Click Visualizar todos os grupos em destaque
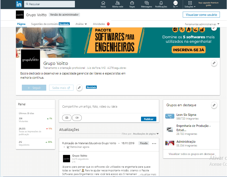This screenshot has width=227, height=177. click(x=191, y=154)
